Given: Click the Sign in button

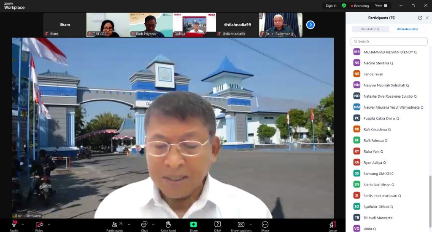Looking at the screenshot, I should tap(331, 5).
